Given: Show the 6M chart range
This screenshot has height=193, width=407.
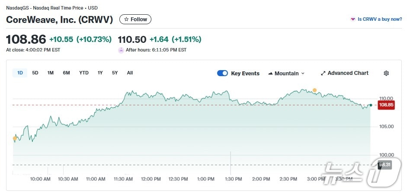Looking at the screenshot, I should pos(66,73).
